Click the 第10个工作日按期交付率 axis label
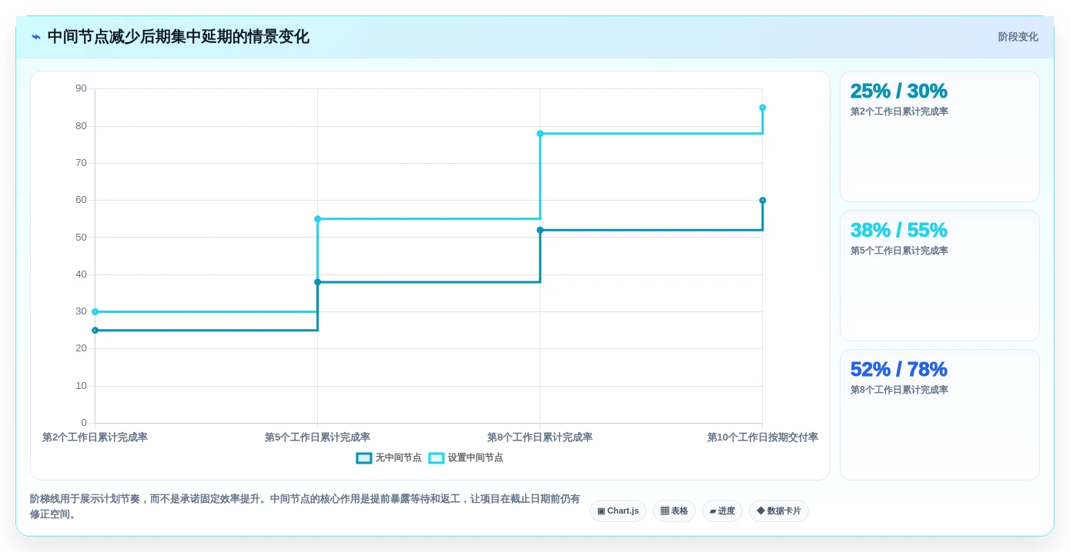 tap(763, 437)
